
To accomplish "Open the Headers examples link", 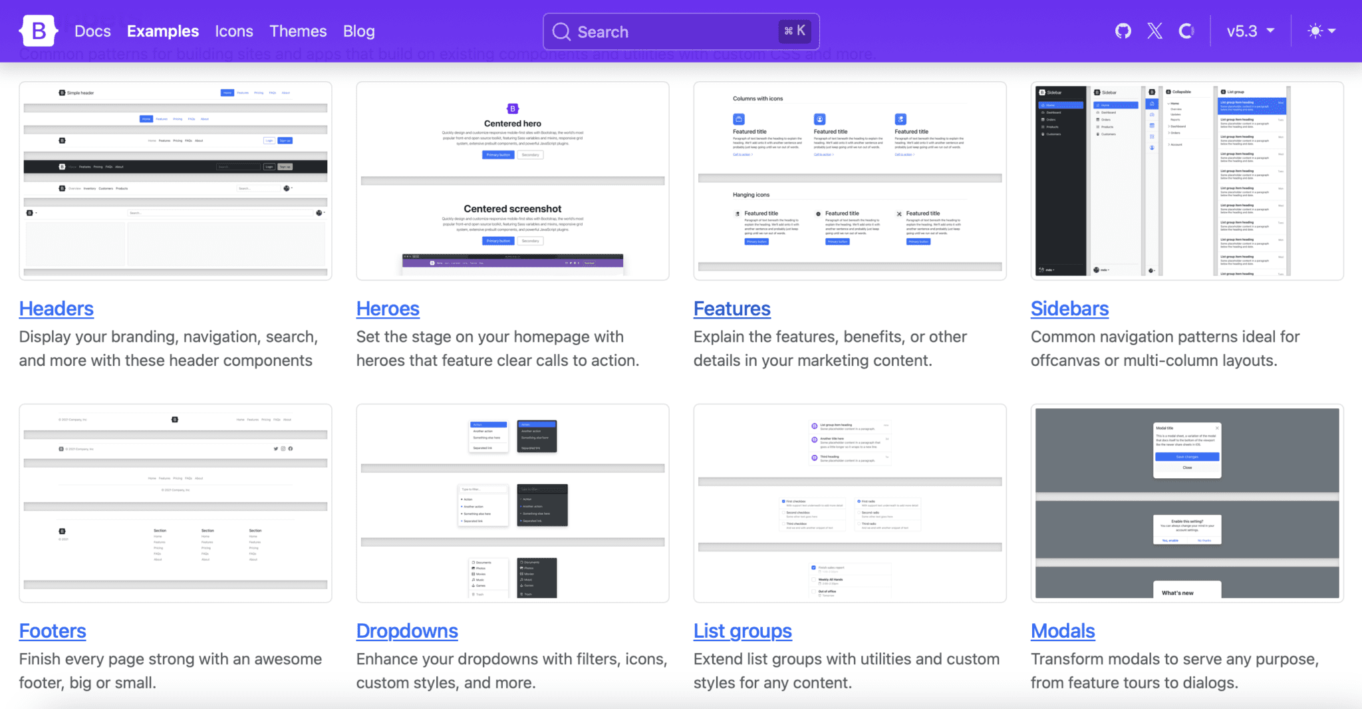I will [x=56, y=308].
